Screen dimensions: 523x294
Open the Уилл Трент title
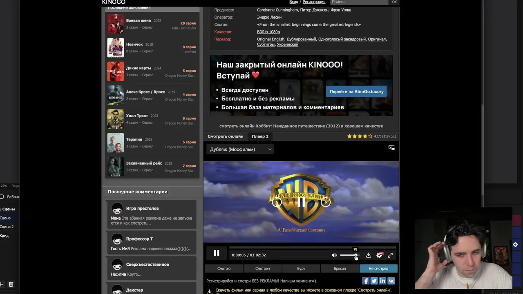pos(137,116)
